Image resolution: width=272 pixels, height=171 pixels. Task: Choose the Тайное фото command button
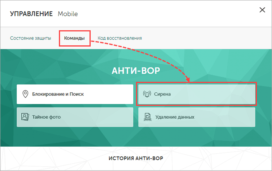tap(75, 117)
